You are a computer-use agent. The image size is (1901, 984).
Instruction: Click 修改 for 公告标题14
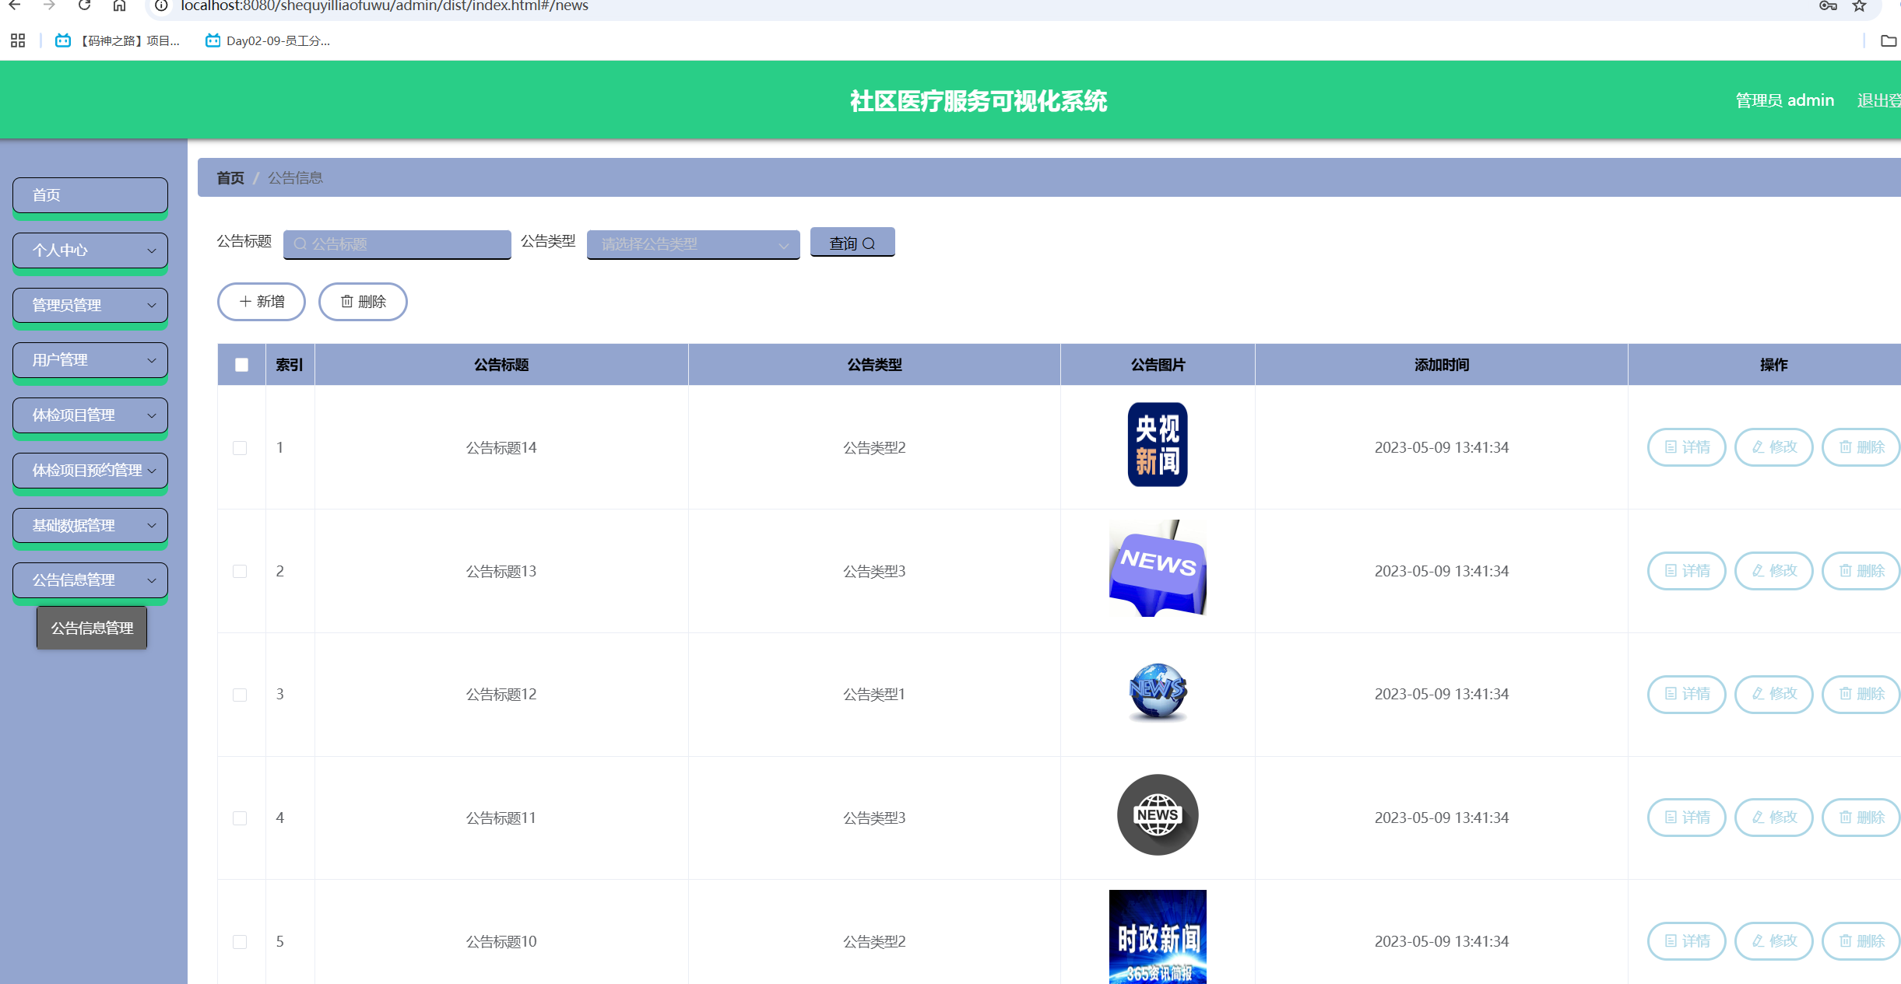click(x=1774, y=447)
